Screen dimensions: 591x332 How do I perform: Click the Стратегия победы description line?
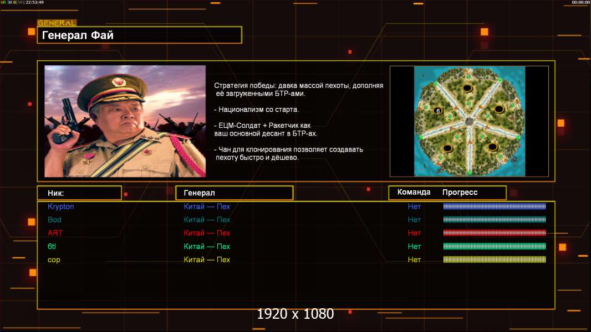[x=298, y=90]
